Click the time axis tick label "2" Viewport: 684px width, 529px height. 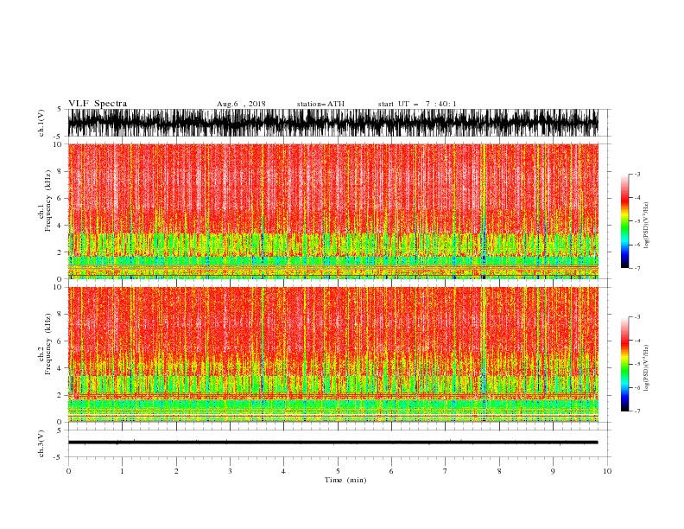176,471
